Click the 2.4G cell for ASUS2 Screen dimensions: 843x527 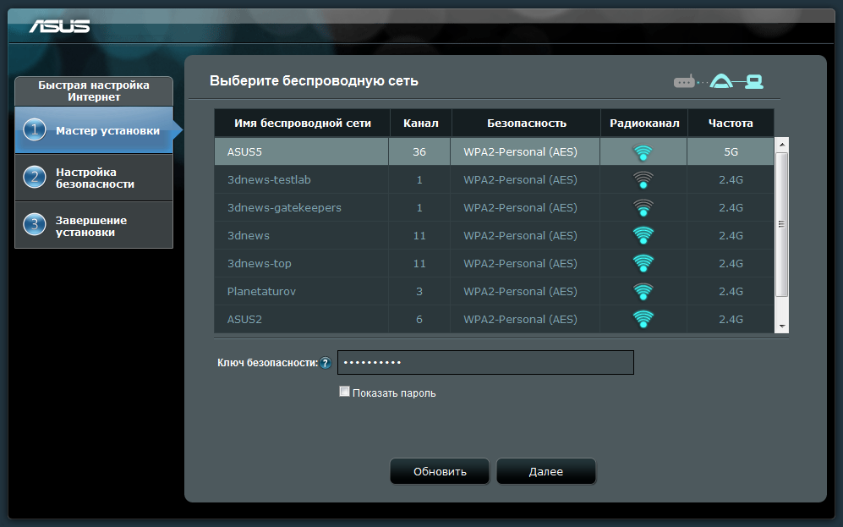(731, 320)
